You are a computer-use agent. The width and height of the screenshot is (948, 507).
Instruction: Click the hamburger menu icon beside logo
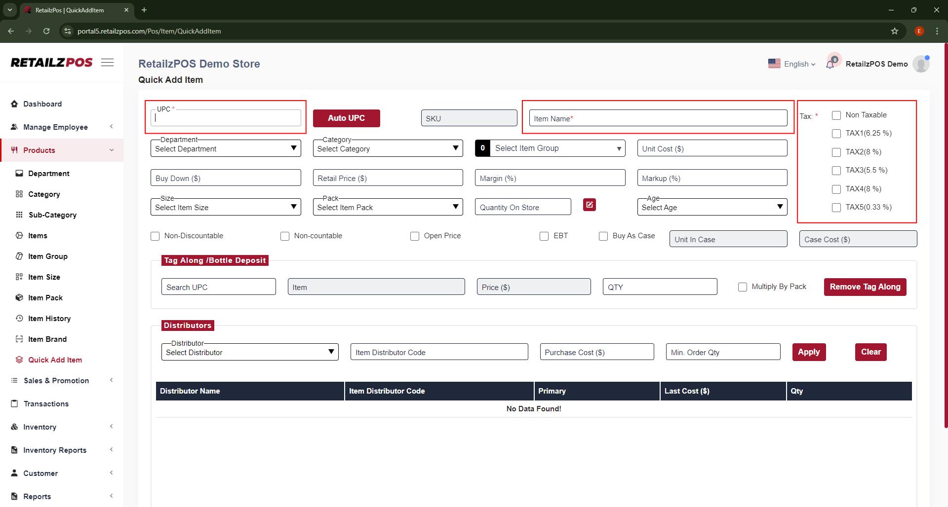(107, 63)
